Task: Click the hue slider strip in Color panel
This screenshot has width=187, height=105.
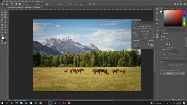Action: coord(184,18)
